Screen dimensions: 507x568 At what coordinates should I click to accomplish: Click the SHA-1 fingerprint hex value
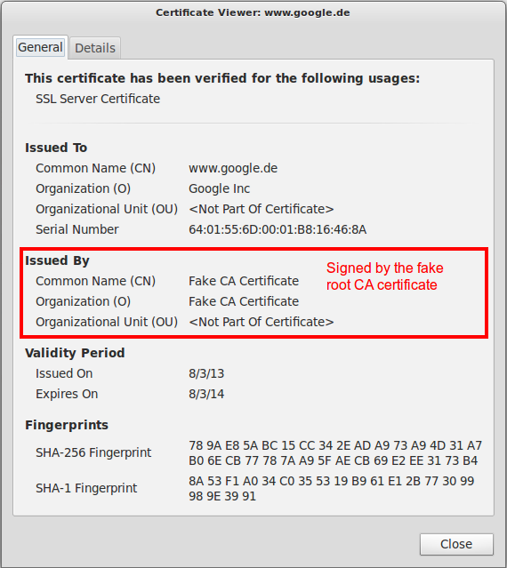click(x=331, y=488)
